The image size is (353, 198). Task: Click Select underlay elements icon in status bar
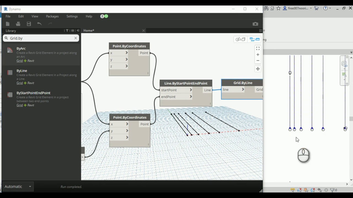tap(299, 190)
